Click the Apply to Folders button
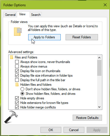This screenshot has height=136, width=110. (x=44, y=37)
